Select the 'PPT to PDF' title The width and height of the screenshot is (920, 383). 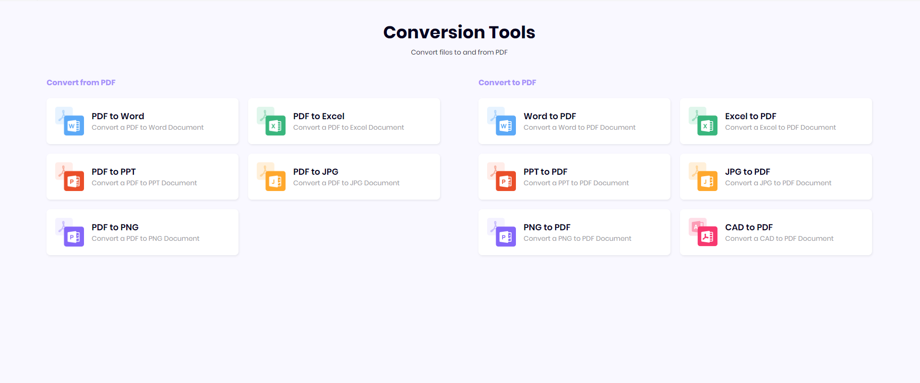coord(546,172)
